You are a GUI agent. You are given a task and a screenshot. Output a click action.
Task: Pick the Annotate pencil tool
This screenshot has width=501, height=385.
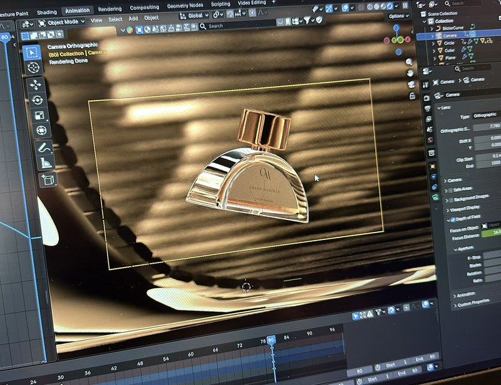pos(44,147)
